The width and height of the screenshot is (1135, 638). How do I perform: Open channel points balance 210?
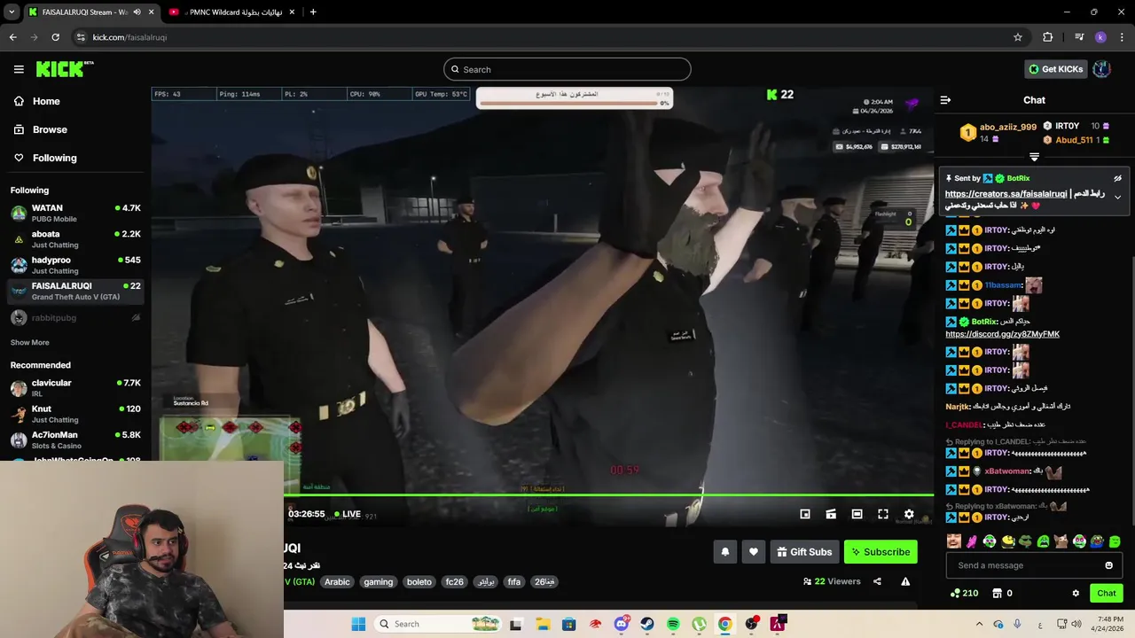tap(964, 593)
